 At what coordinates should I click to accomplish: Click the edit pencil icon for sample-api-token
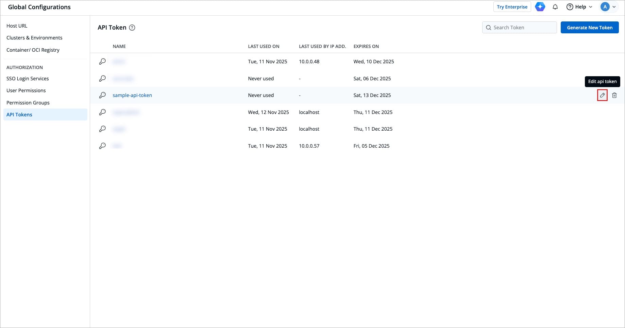(602, 95)
